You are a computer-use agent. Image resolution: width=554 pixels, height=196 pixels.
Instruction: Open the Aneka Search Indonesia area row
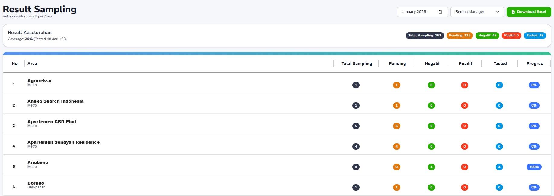(55, 101)
